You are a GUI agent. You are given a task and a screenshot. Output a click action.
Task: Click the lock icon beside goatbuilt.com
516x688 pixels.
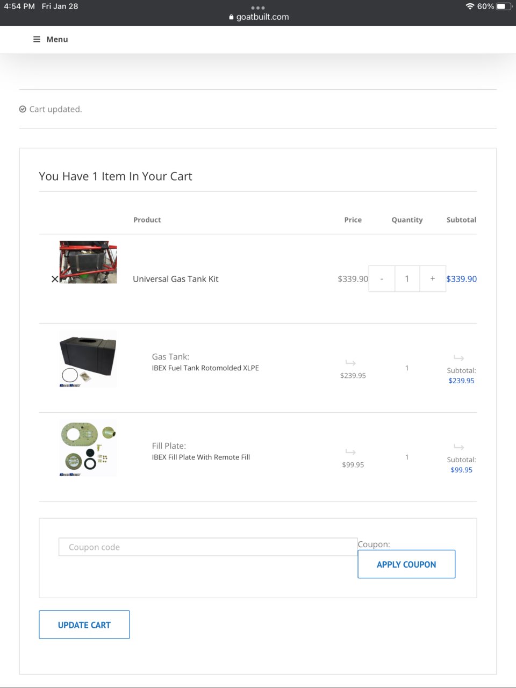click(x=231, y=17)
